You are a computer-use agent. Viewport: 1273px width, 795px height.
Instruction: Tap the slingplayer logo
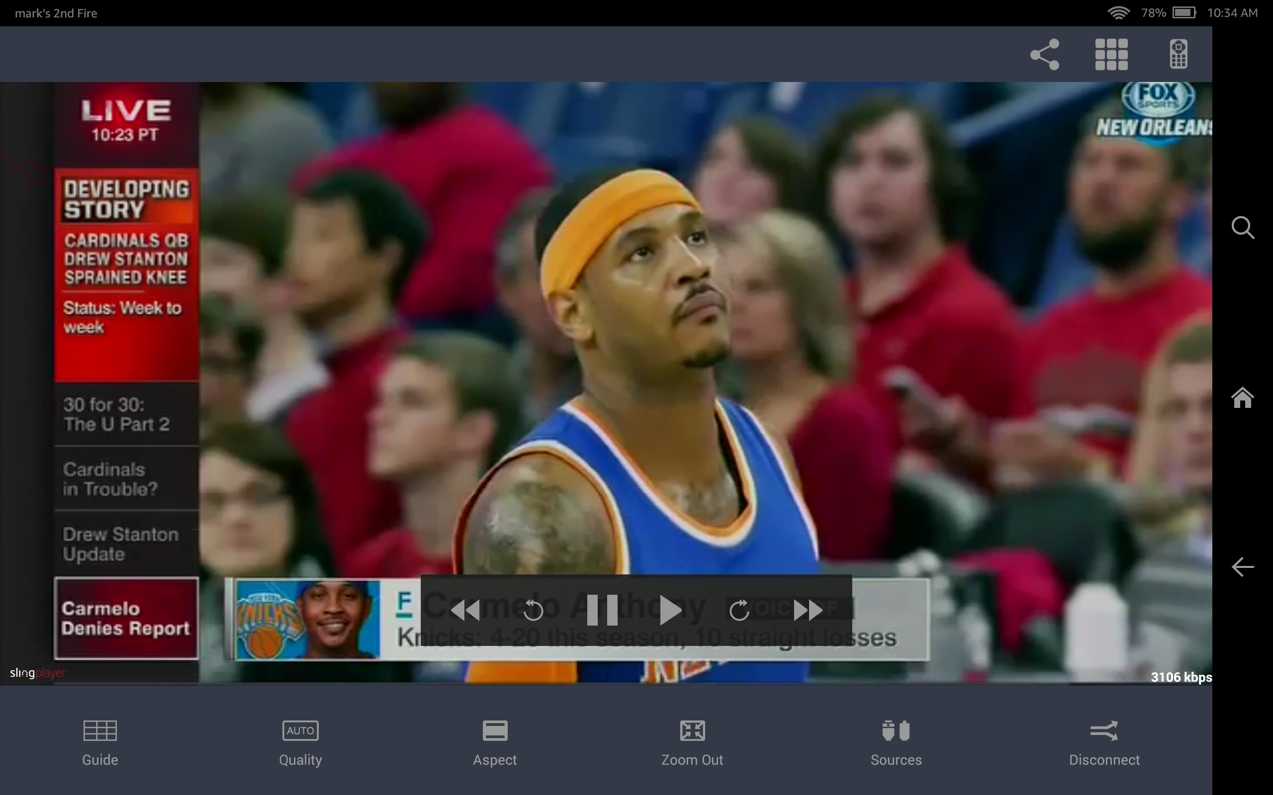[x=38, y=673]
